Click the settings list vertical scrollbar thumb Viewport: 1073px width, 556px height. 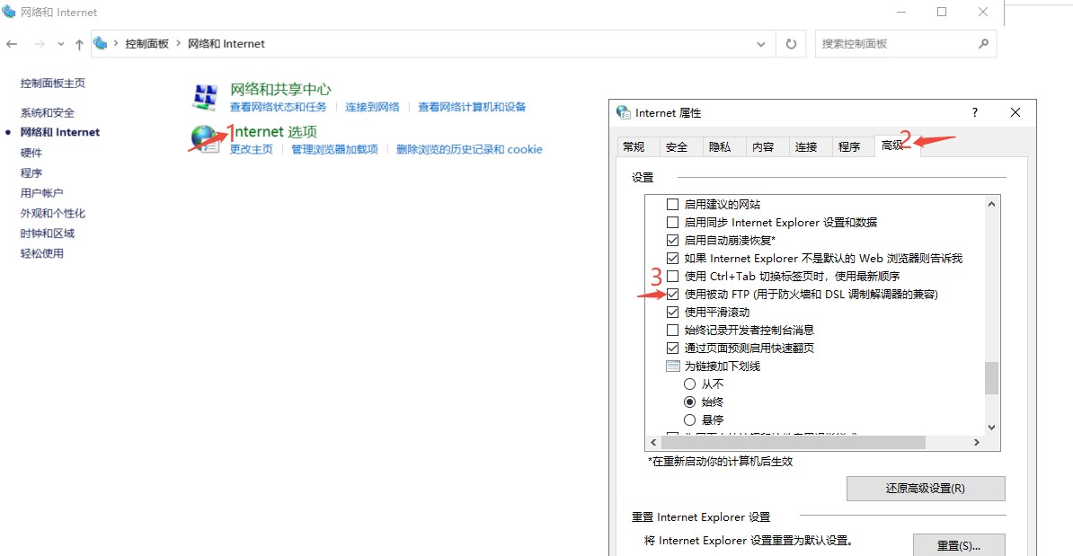coord(991,377)
